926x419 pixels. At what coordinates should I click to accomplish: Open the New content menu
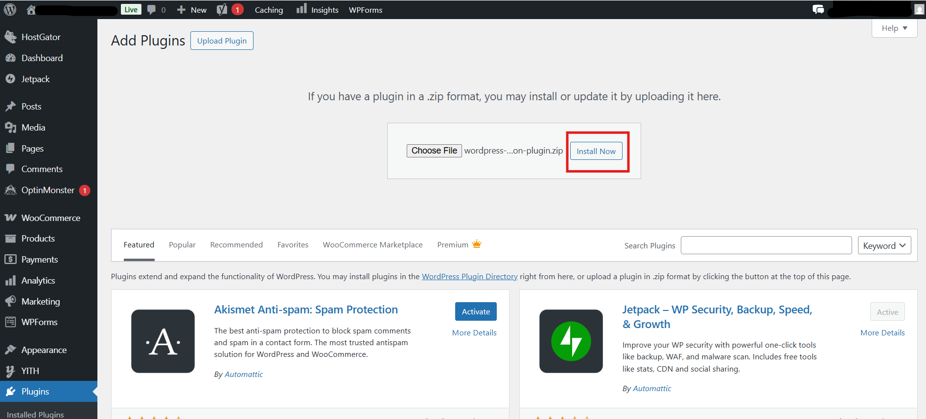tap(192, 10)
